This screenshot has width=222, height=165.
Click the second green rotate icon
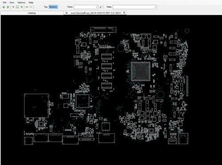pos(8,7)
